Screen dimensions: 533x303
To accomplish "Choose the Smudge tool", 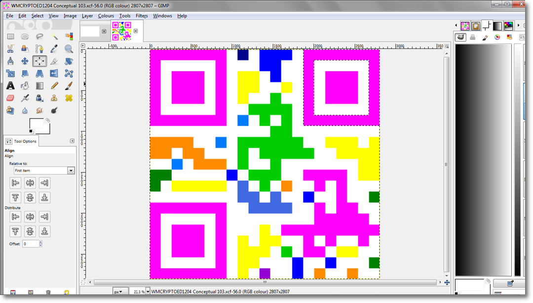I will point(39,110).
